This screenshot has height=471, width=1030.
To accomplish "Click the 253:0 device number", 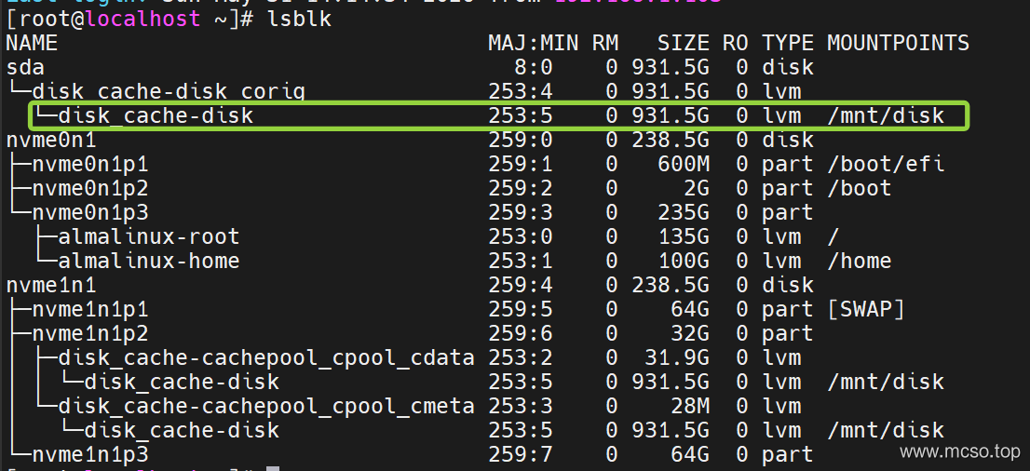I will tap(521, 236).
